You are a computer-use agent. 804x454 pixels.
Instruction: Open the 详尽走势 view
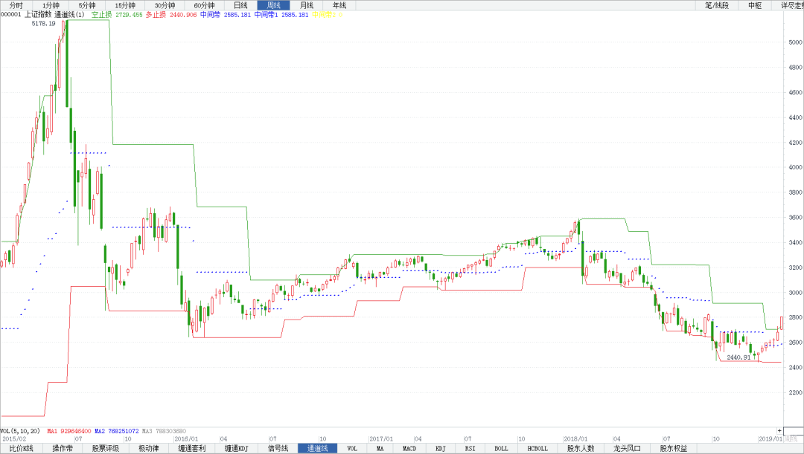[791, 5]
